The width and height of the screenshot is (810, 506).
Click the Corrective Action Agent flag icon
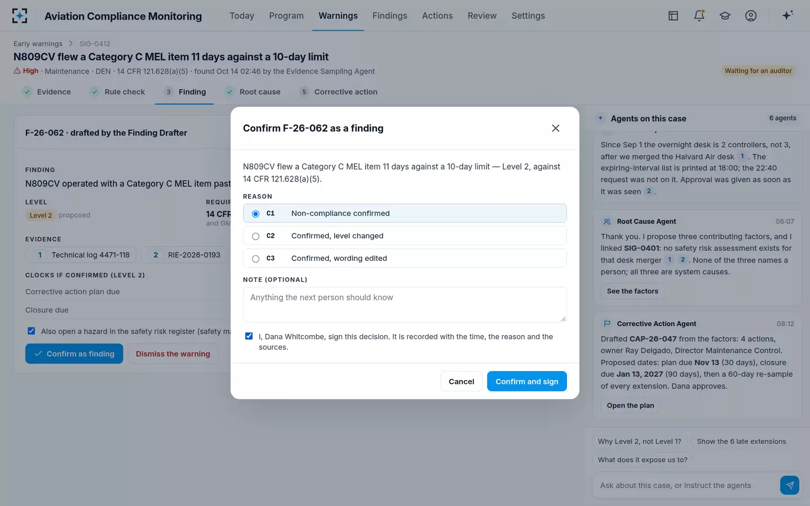[607, 324]
